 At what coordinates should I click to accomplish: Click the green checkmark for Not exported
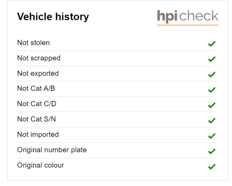click(212, 74)
